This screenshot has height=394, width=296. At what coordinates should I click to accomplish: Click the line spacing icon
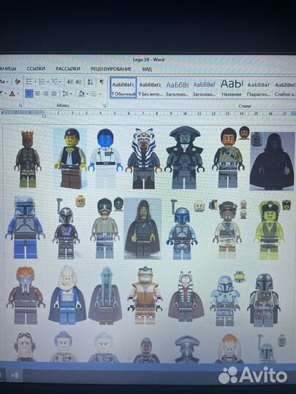pos(65,93)
